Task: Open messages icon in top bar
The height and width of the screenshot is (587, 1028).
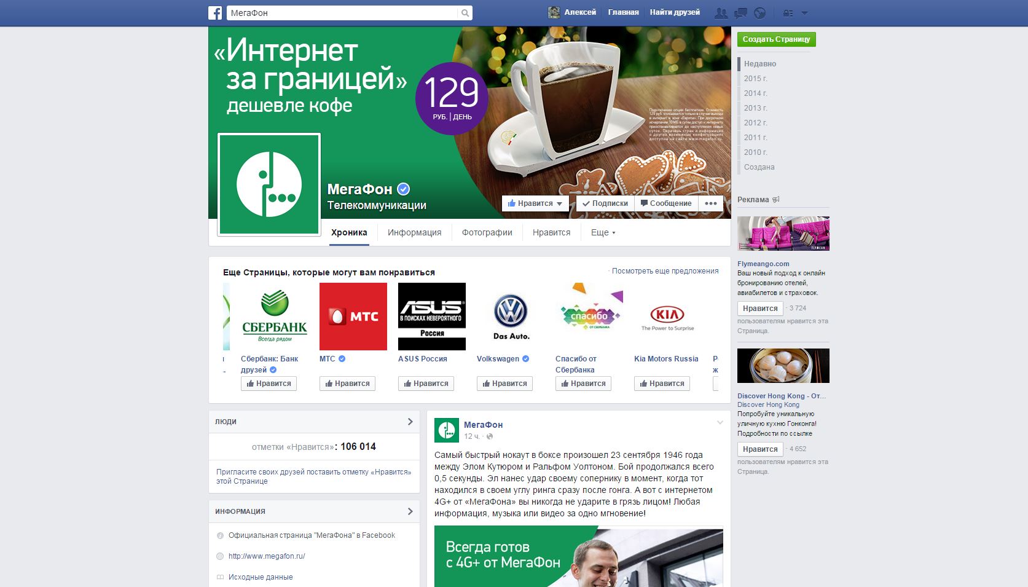Action: point(741,13)
